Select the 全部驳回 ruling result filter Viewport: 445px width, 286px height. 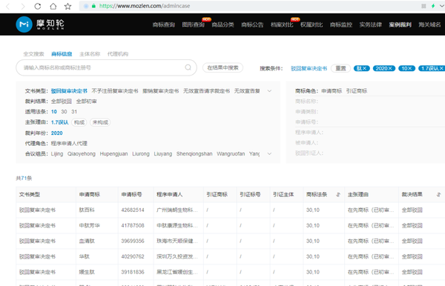62,102
